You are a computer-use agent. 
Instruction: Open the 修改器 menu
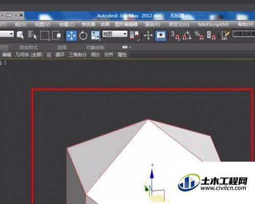coord(88,24)
